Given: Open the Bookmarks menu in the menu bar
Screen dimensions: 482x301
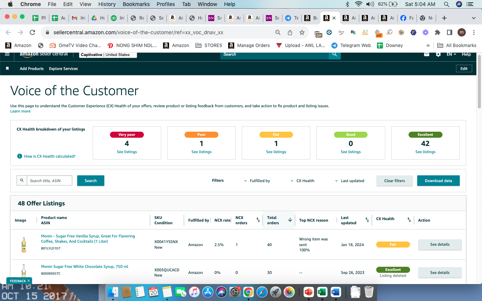Looking at the screenshot, I should point(136,4).
